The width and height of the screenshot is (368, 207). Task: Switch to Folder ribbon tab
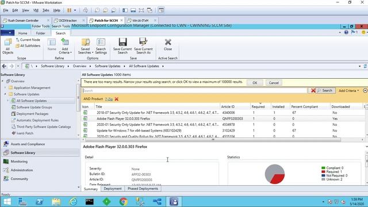click(x=41, y=33)
